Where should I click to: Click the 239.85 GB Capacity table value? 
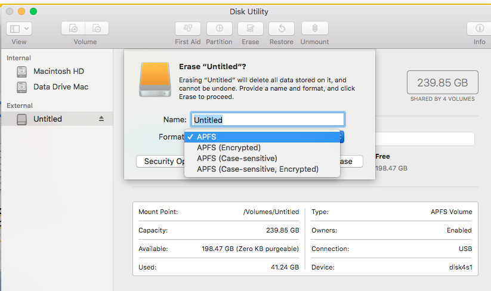point(283,230)
